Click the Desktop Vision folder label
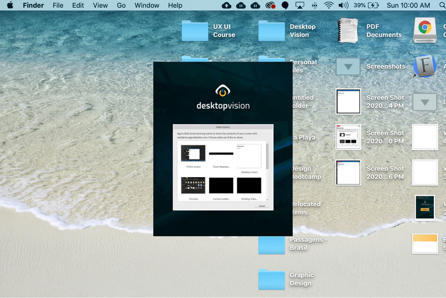 (x=303, y=30)
